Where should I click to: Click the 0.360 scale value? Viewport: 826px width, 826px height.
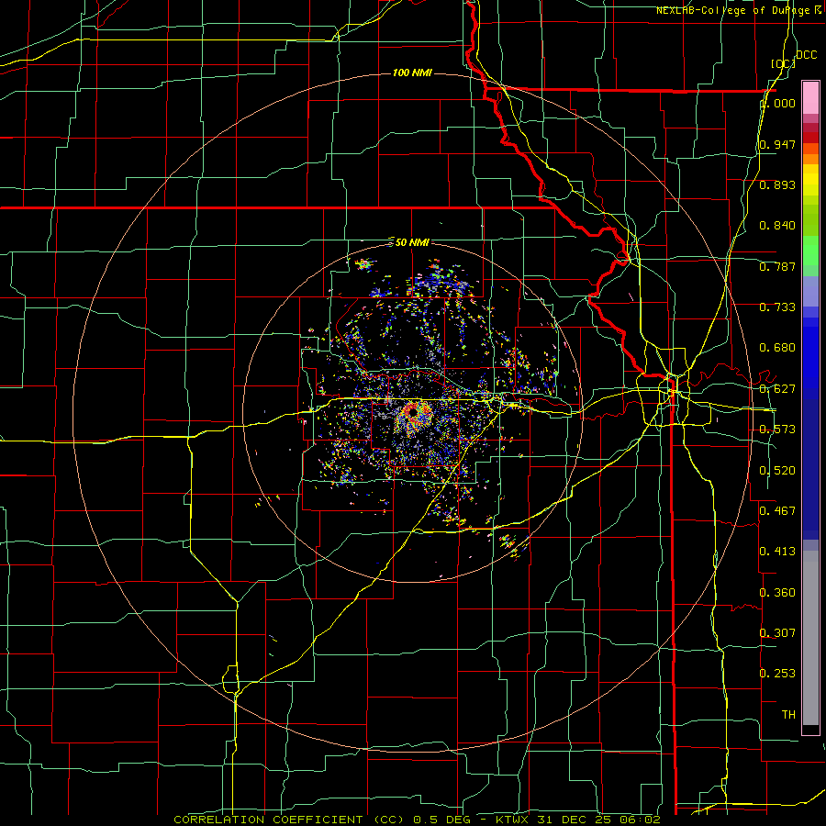click(777, 592)
